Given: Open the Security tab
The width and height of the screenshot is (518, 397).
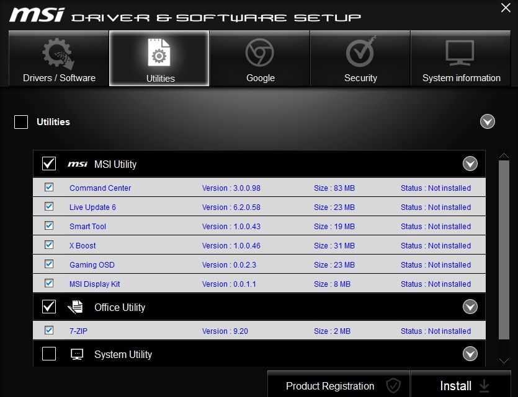Looking at the screenshot, I should click(360, 58).
